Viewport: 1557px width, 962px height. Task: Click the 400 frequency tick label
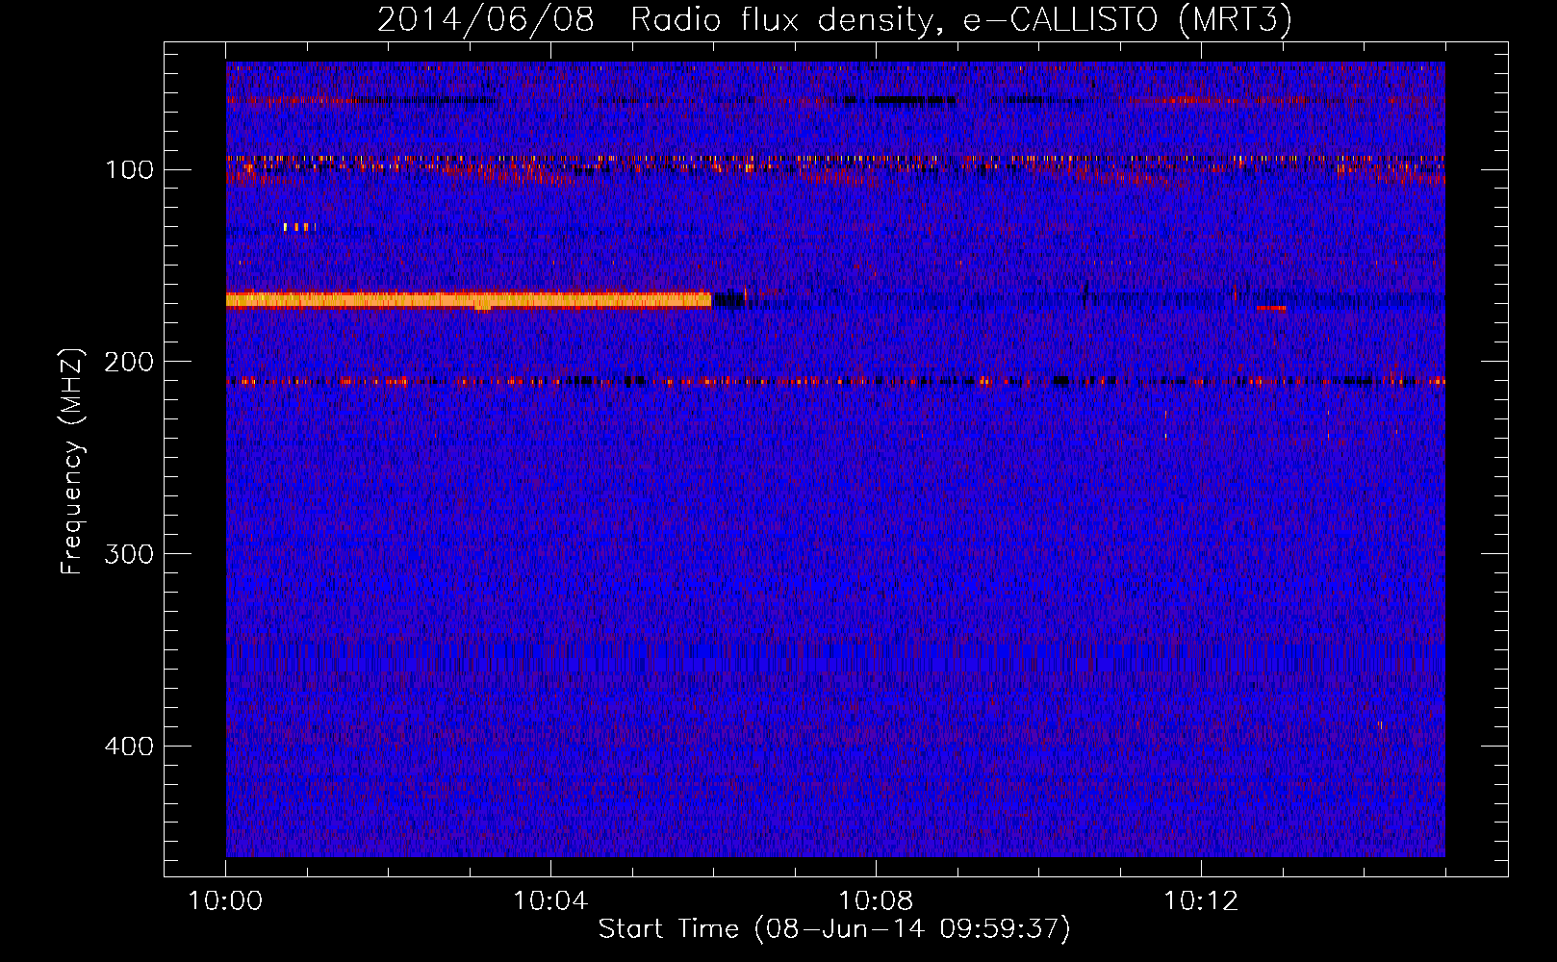[129, 747]
